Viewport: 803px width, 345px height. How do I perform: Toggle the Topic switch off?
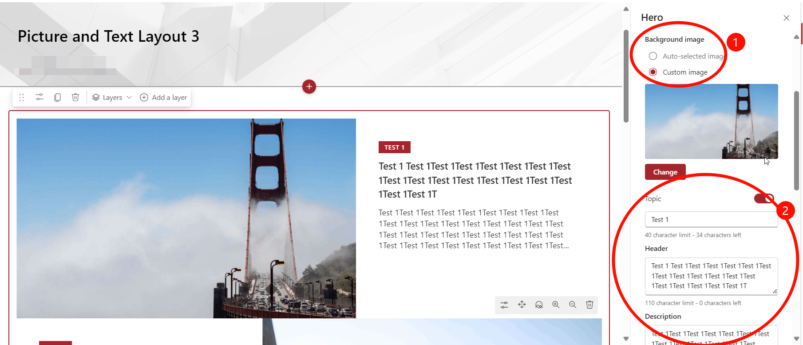764,198
